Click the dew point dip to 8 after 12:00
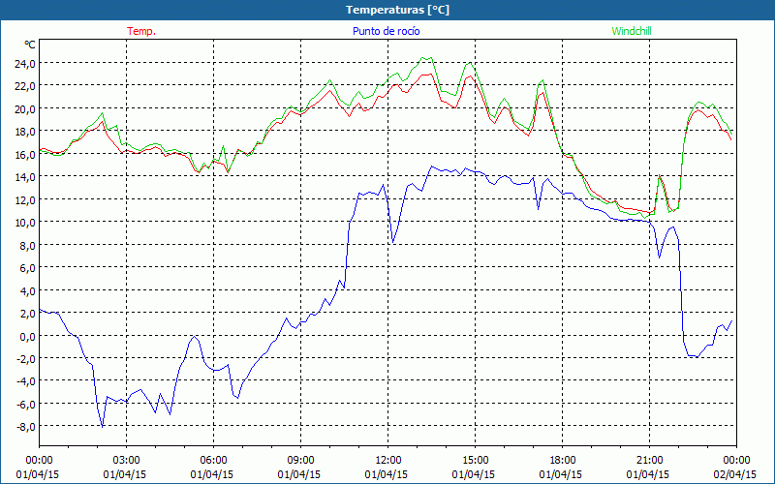This screenshot has height=484, width=775. 393,242
